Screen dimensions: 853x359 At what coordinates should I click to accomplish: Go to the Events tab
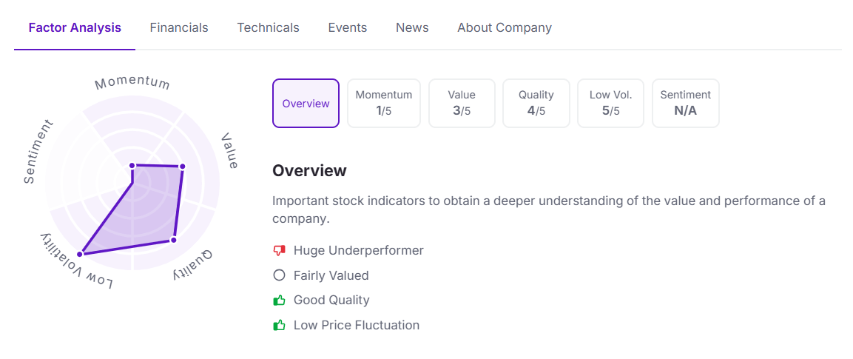coord(348,27)
